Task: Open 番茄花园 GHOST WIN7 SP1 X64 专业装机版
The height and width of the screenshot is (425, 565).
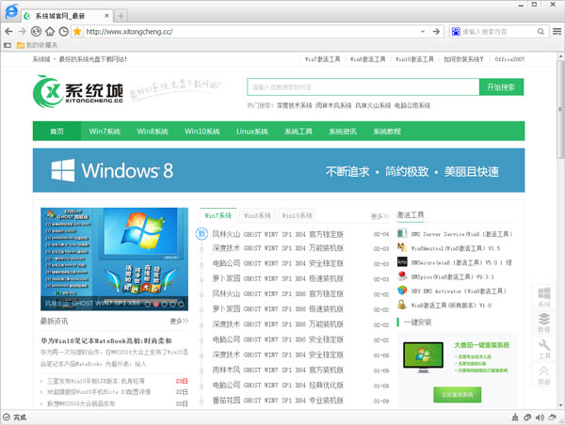Action: (278, 401)
